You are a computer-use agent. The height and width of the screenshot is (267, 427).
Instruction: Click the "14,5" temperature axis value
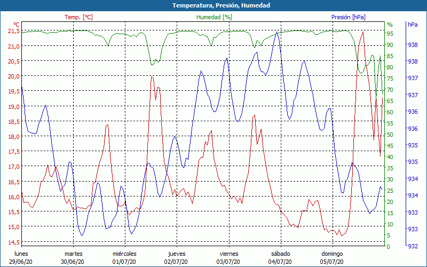point(14,242)
